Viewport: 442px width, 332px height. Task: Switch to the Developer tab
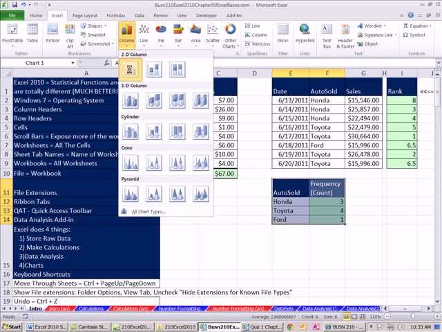[x=206, y=15]
